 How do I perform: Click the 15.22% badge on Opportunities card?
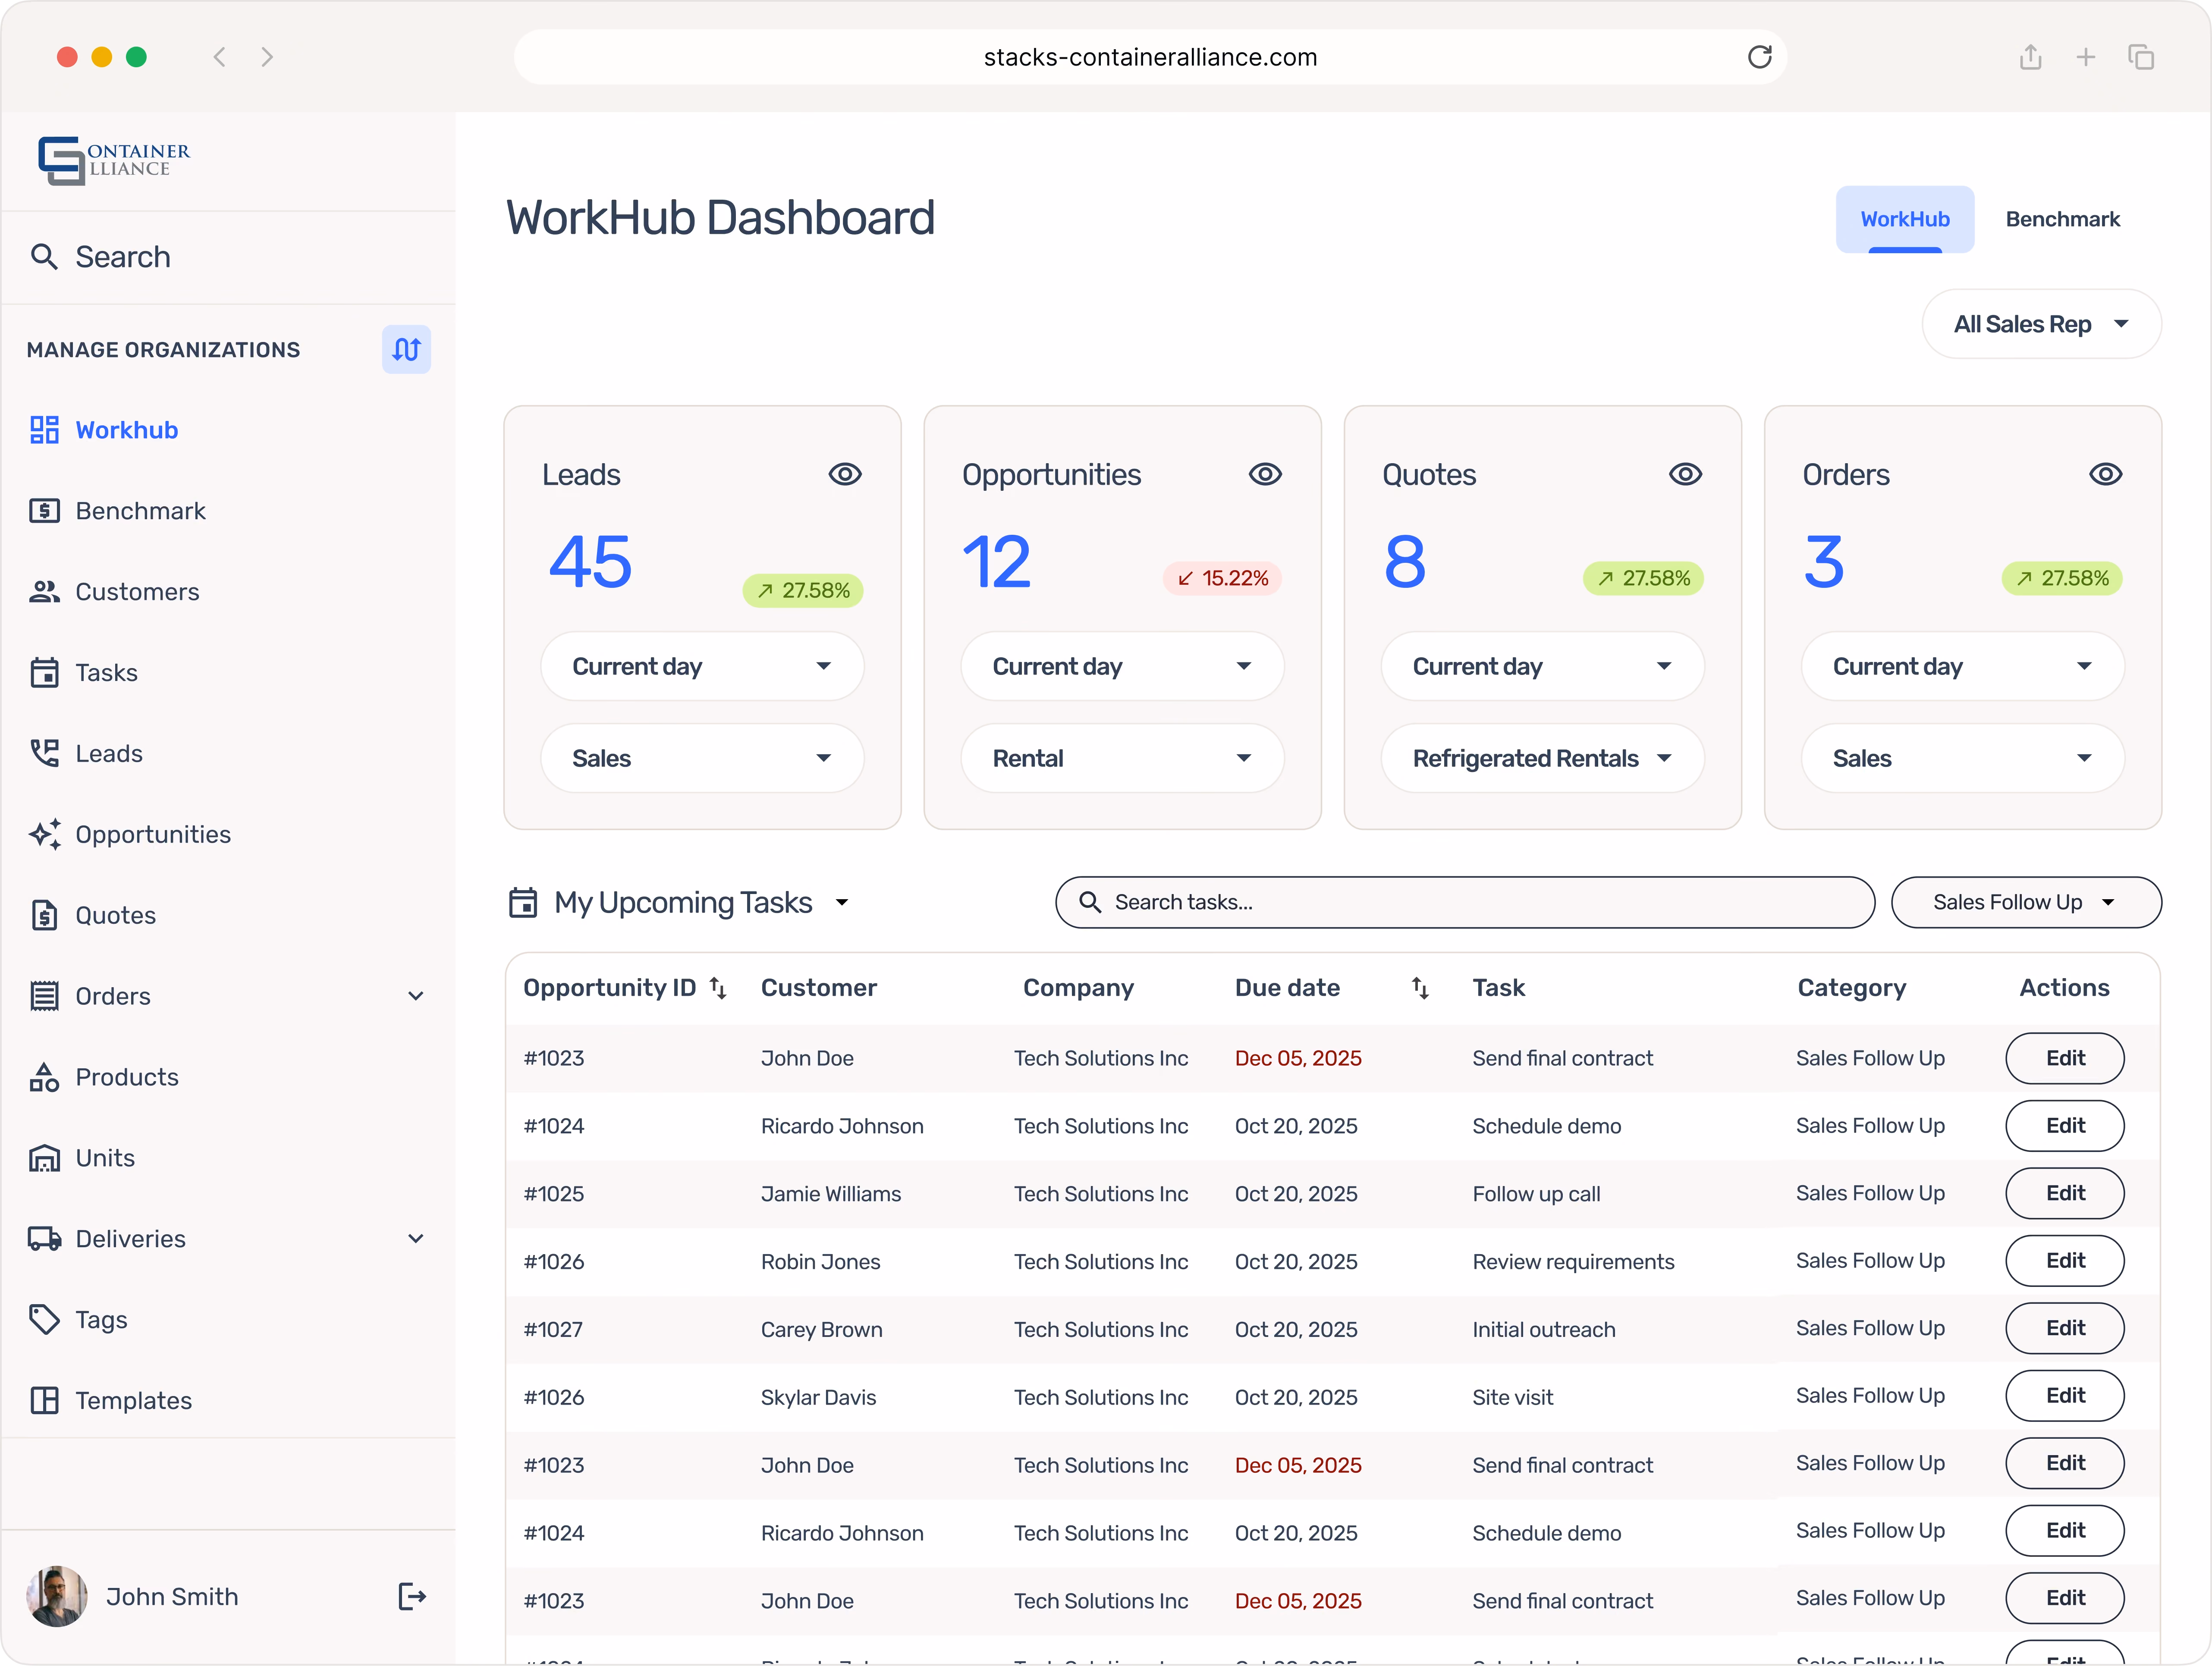click(1222, 578)
